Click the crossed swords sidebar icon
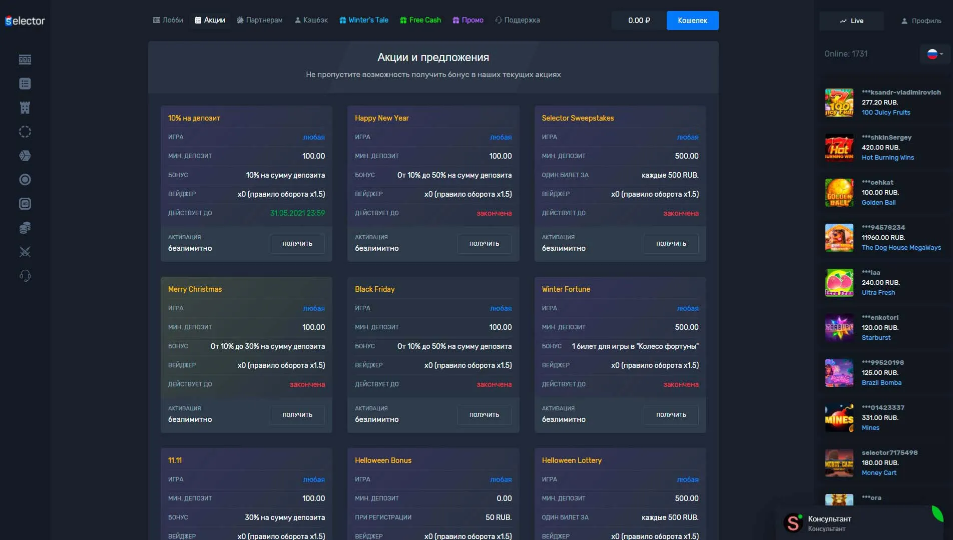This screenshot has width=953, height=540. click(25, 252)
